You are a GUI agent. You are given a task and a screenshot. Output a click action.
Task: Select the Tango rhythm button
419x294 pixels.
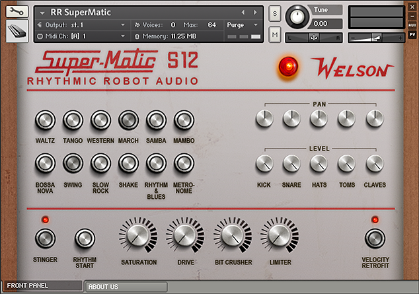[73, 120]
